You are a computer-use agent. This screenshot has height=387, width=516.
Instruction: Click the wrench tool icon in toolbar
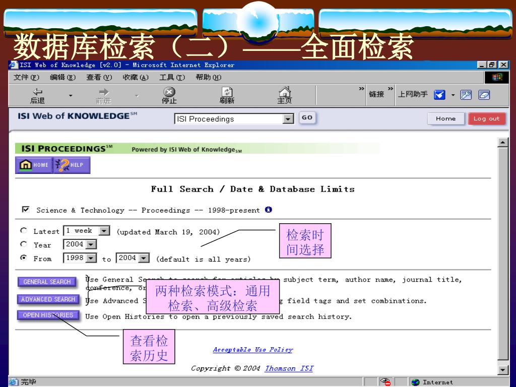466,95
